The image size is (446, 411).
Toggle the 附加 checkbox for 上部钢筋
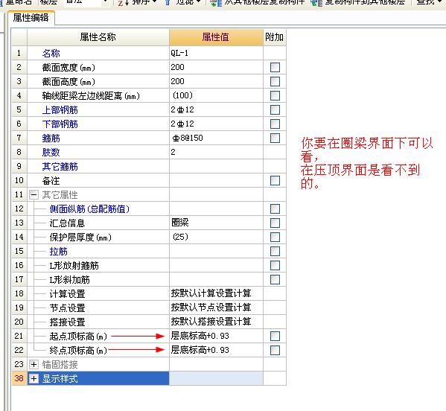click(275, 109)
